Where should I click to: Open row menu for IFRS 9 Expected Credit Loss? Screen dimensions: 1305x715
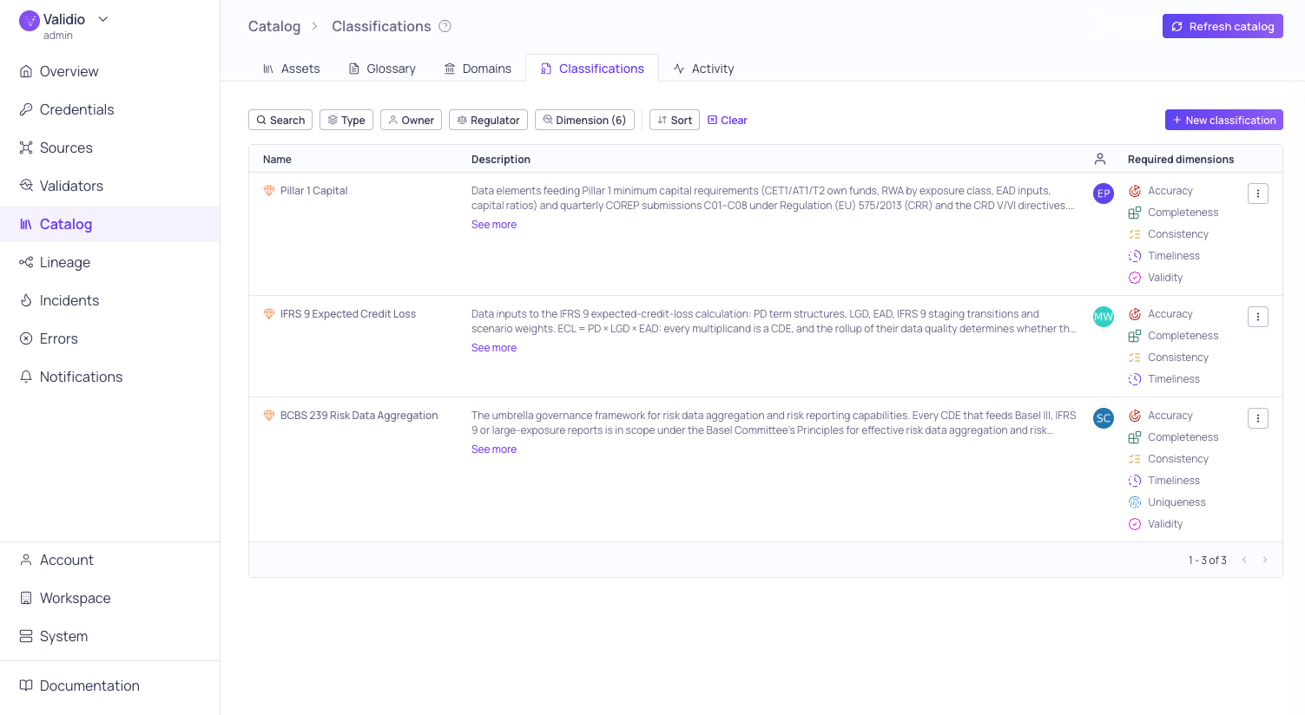click(1258, 317)
